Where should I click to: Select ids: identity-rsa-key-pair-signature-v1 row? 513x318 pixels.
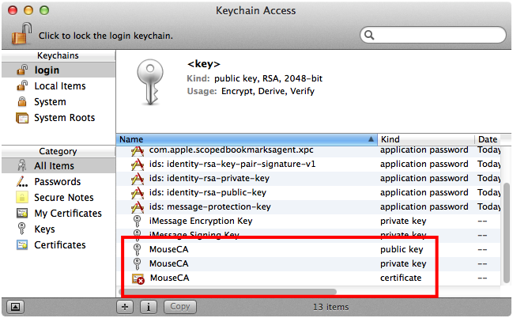(x=308, y=164)
